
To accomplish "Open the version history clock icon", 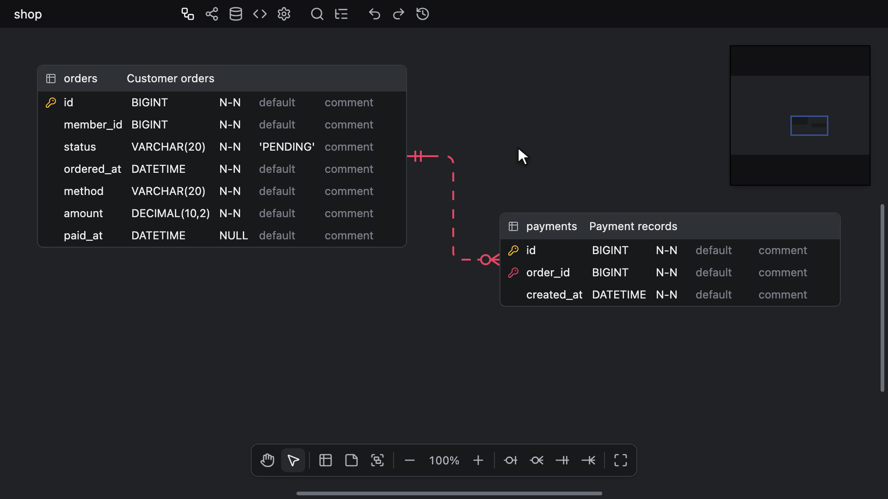I will click(x=423, y=14).
